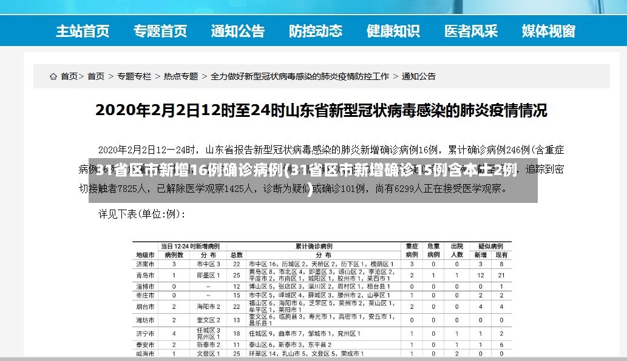Select the 危重病例 column header
This screenshot has width=627, height=361.
(x=433, y=251)
